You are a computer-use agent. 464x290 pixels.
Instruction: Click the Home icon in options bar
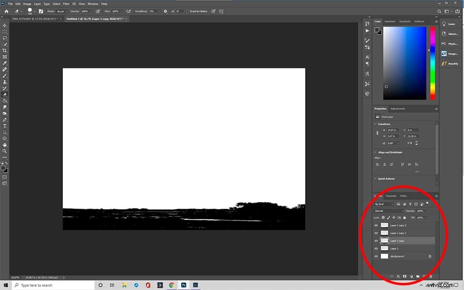pos(7,11)
